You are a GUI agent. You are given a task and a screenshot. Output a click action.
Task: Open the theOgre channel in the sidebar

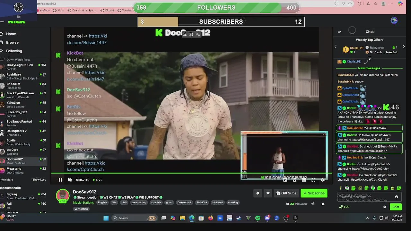click(24, 151)
